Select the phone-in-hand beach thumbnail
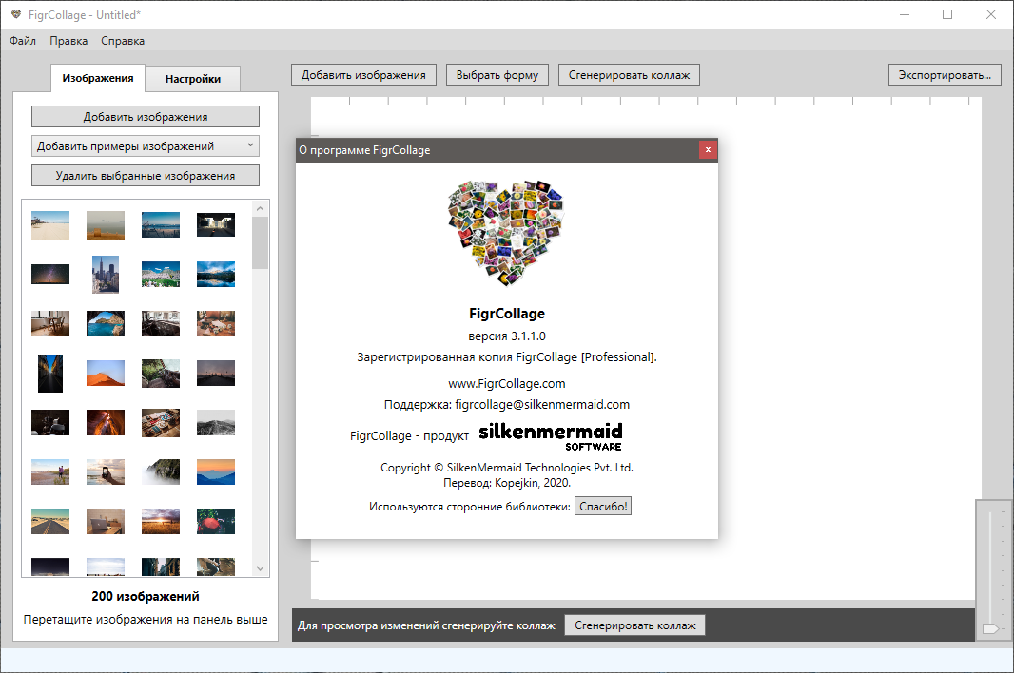This screenshot has height=673, width=1014. [106, 471]
